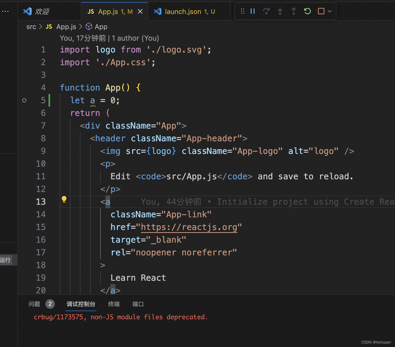Click the JS file icon in breadcrumb
Image resolution: width=395 pixels, height=347 pixels.
[49, 27]
